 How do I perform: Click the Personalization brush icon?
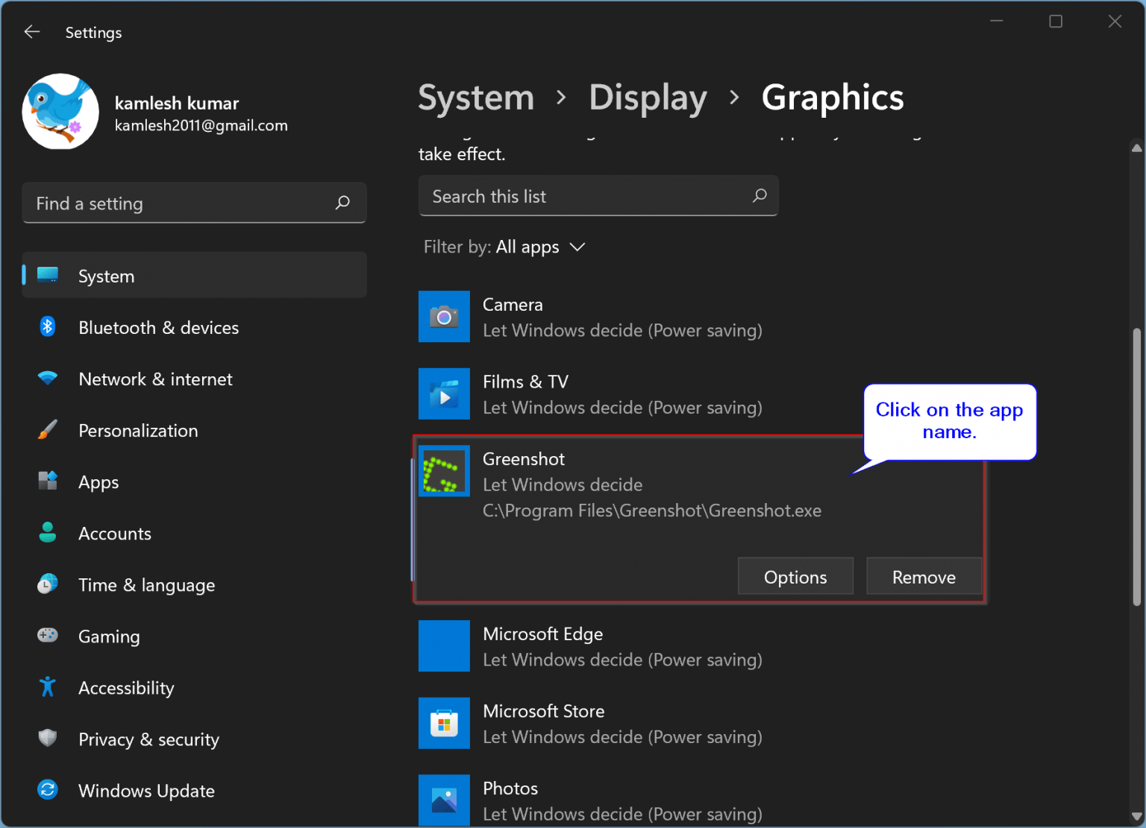[x=47, y=430]
